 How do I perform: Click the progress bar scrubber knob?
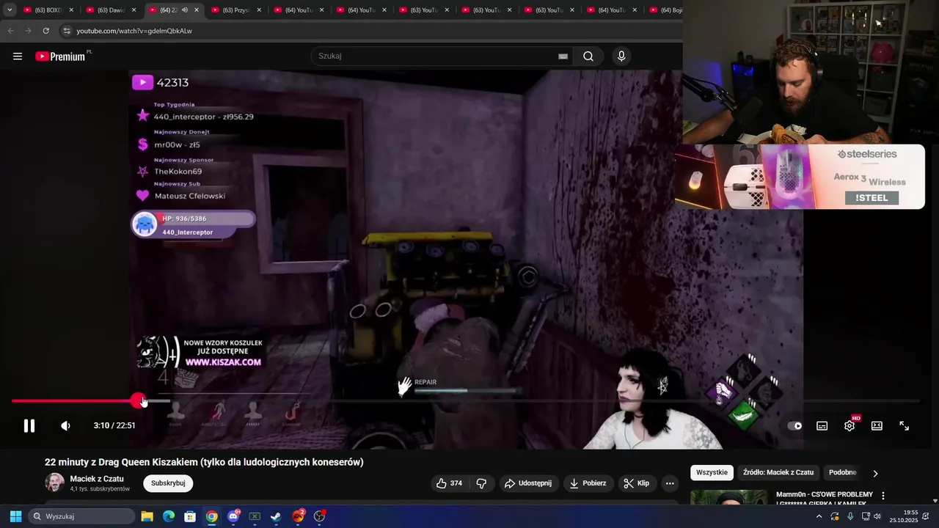(138, 401)
